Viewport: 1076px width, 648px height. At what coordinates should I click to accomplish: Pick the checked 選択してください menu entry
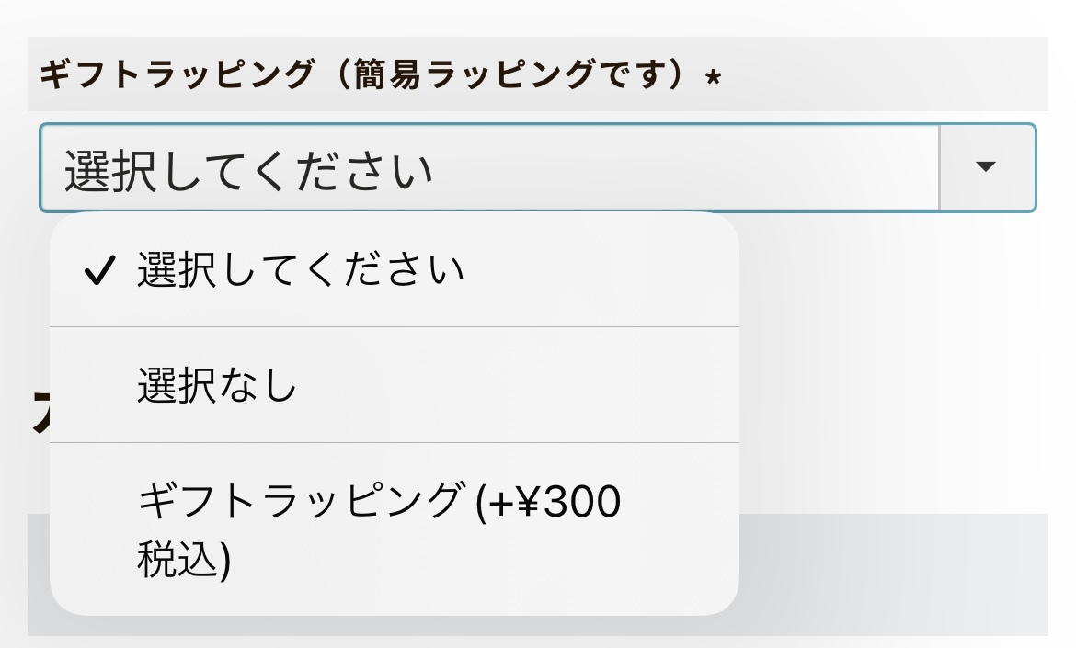pyautogui.click(x=300, y=270)
